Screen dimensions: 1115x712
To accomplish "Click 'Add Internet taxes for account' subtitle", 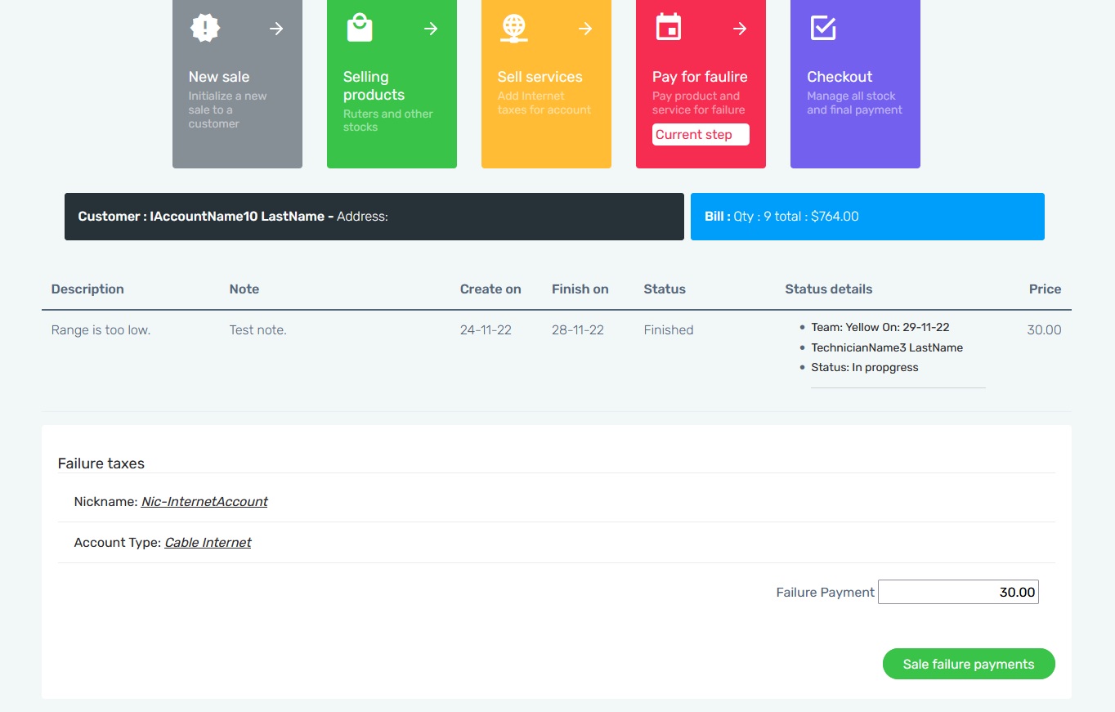I will 544,103.
